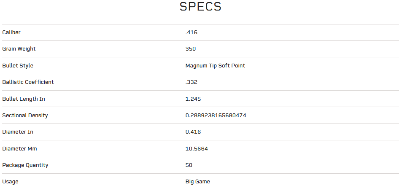This screenshot has width=402, height=188.
Task: Click the .416 caliber value
Action: (192, 32)
